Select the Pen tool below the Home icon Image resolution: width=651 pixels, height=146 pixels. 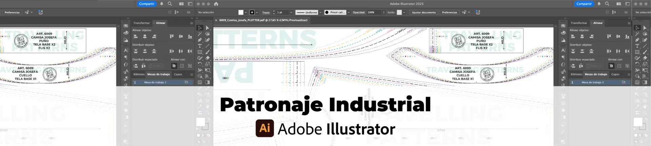click(x=200, y=40)
